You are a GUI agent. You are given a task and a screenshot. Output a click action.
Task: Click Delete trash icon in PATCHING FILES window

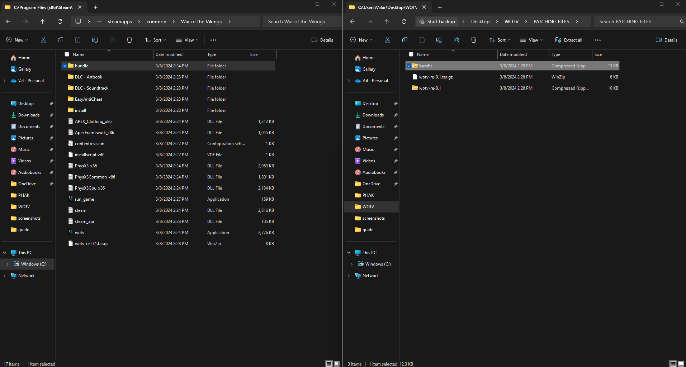[474, 40]
